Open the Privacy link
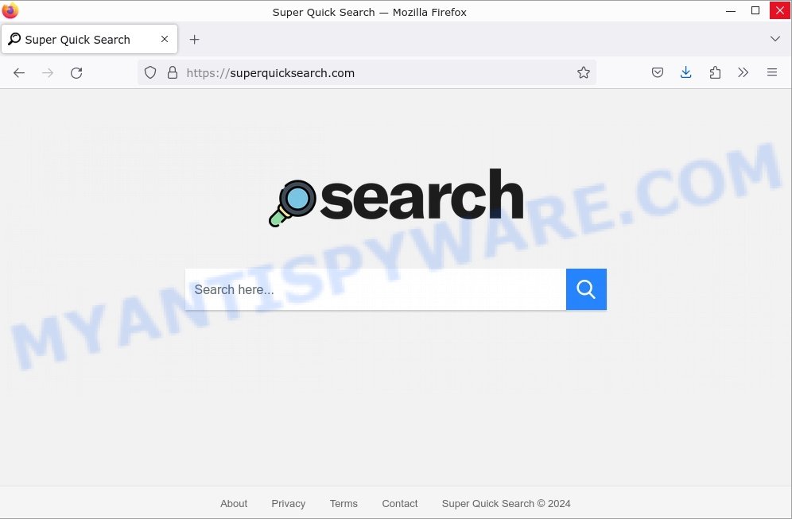Viewport: 792px width, 519px height. (289, 503)
